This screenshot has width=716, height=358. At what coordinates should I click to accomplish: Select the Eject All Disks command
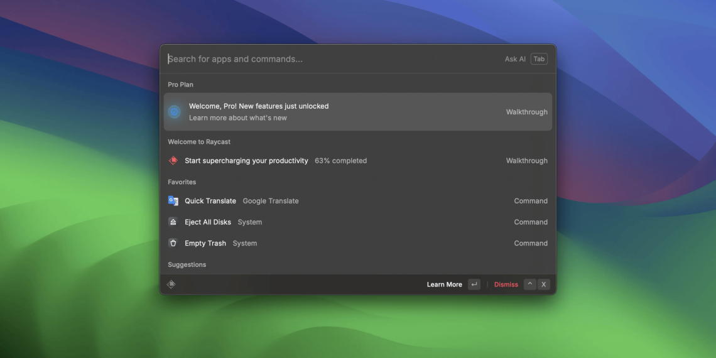click(208, 222)
